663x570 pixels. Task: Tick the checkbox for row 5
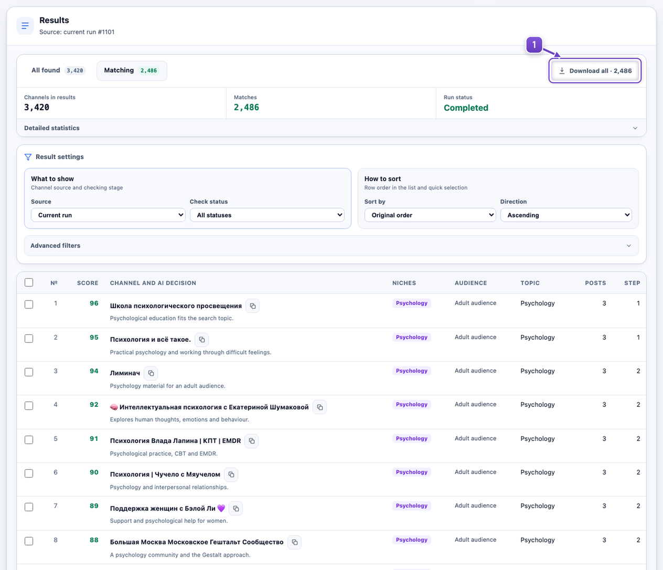tap(29, 440)
